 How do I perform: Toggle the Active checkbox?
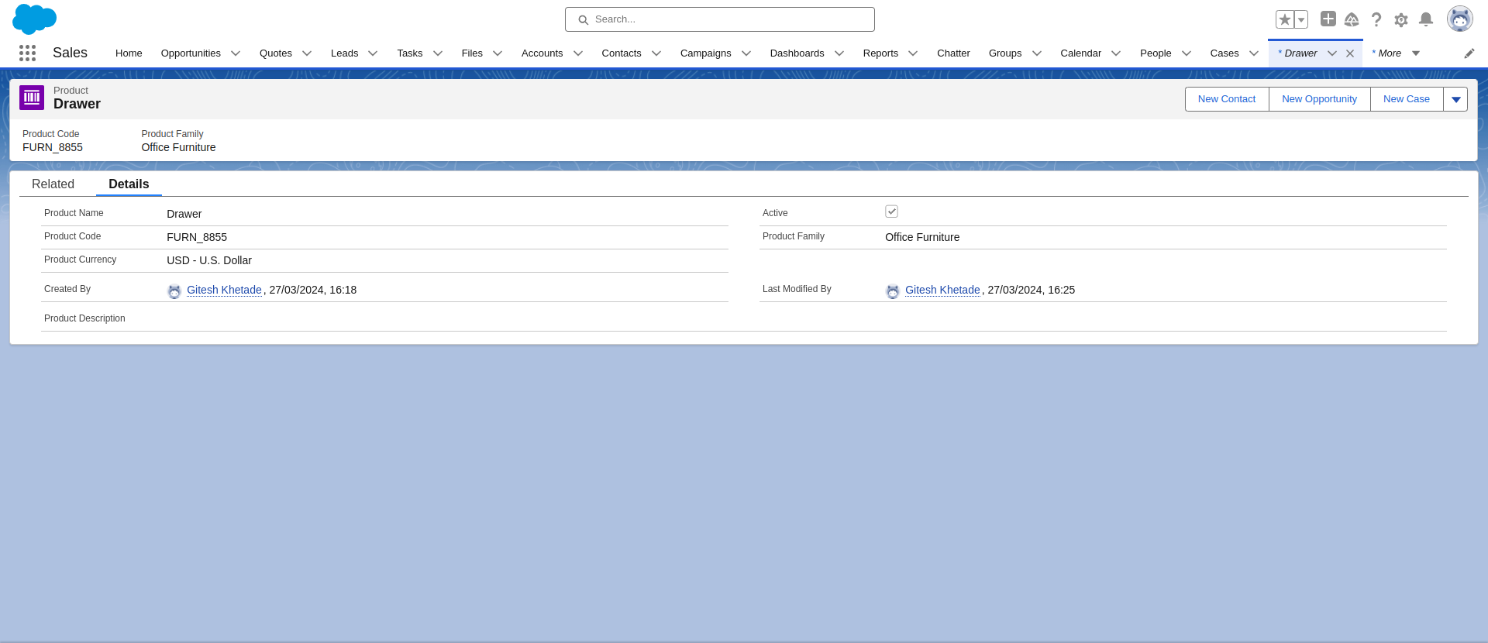click(892, 211)
